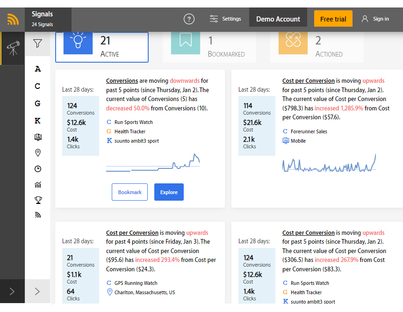This screenshot has width=403, height=312.
Task: Click the 'G' icon beside Health Tracker, first card
Action: pos(109,131)
